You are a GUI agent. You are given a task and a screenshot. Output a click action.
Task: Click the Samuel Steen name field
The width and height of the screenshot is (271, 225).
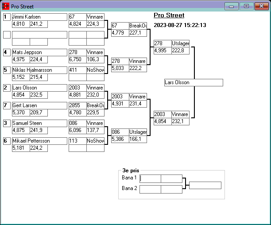(39, 123)
